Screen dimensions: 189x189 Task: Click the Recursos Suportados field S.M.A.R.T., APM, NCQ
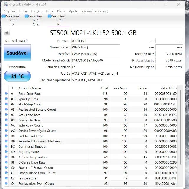[127, 80]
